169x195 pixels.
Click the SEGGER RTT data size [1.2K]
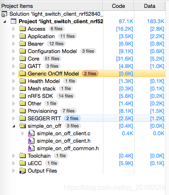(157, 119)
